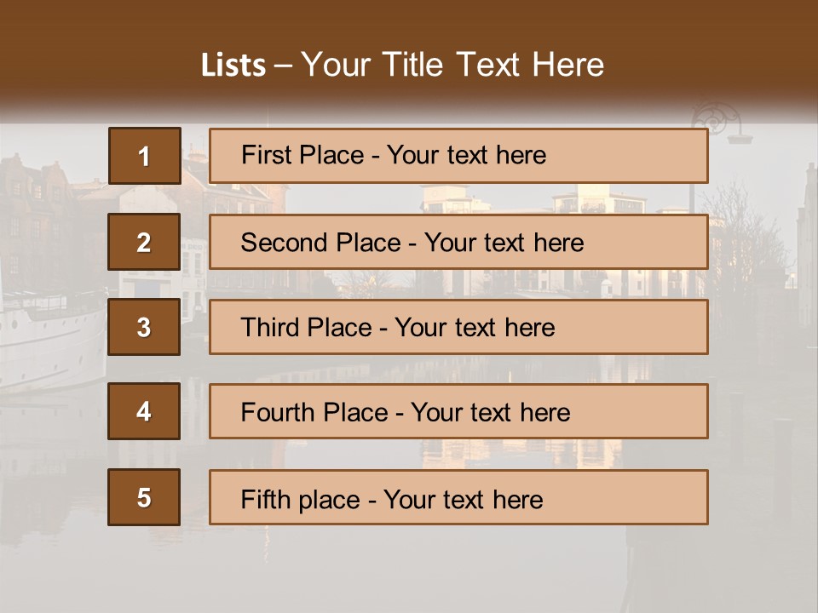Select the number 4 box

click(x=144, y=411)
